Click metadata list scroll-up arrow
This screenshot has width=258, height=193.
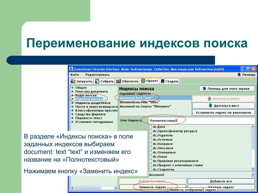tap(253, 127)
